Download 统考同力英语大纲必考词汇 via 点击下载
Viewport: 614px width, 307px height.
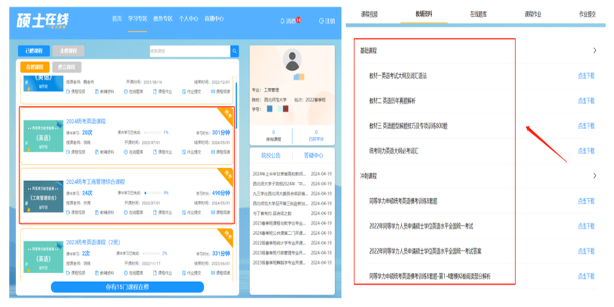coord(586,151)
